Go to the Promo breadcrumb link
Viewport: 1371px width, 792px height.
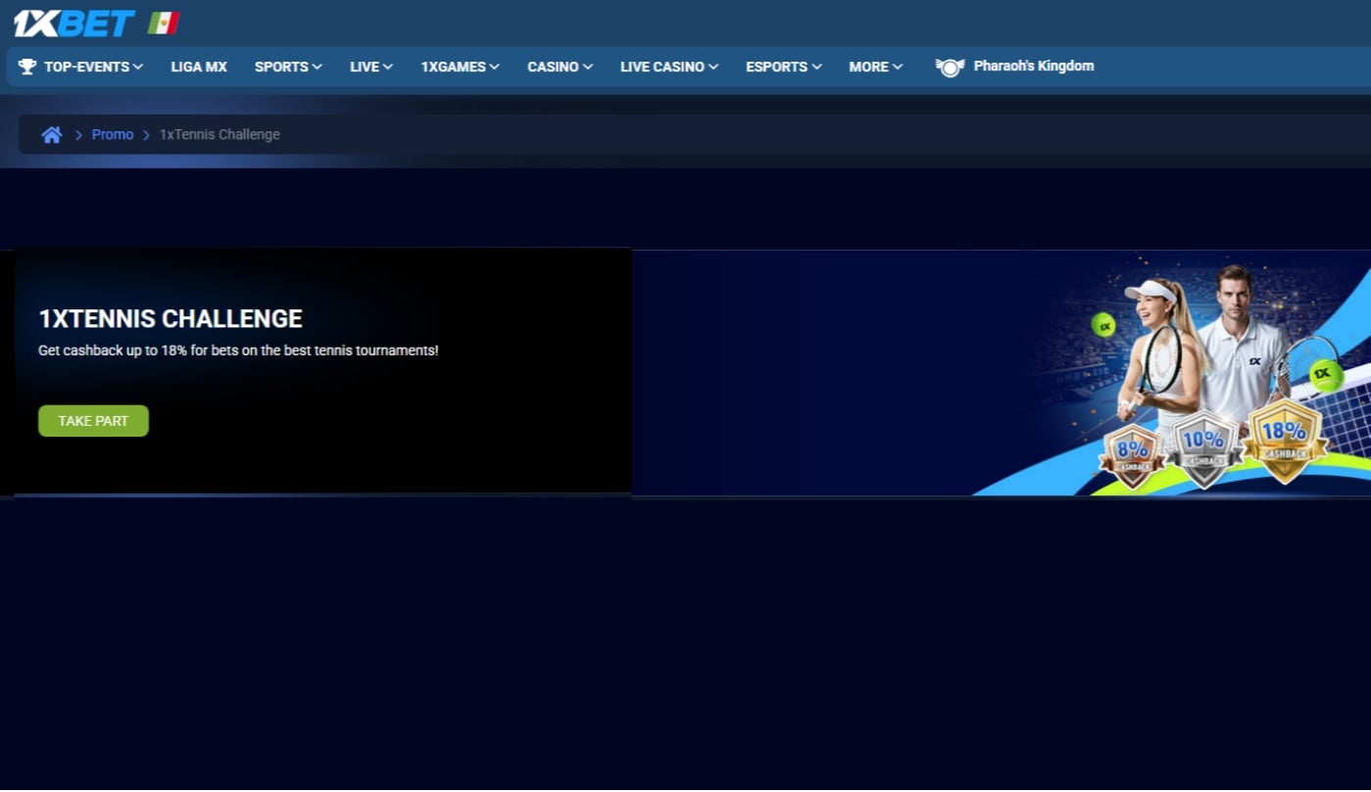point(113,135)
